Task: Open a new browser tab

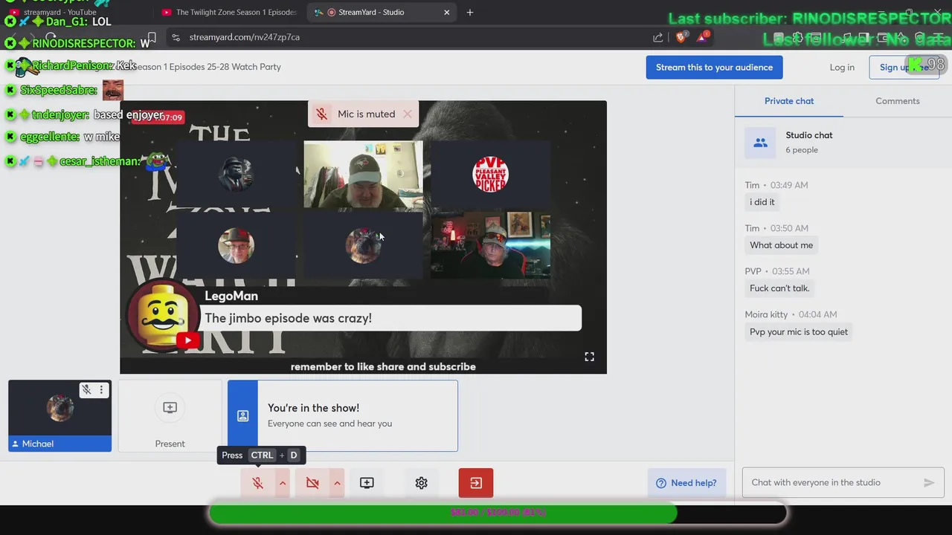Action: click(469, 12)
